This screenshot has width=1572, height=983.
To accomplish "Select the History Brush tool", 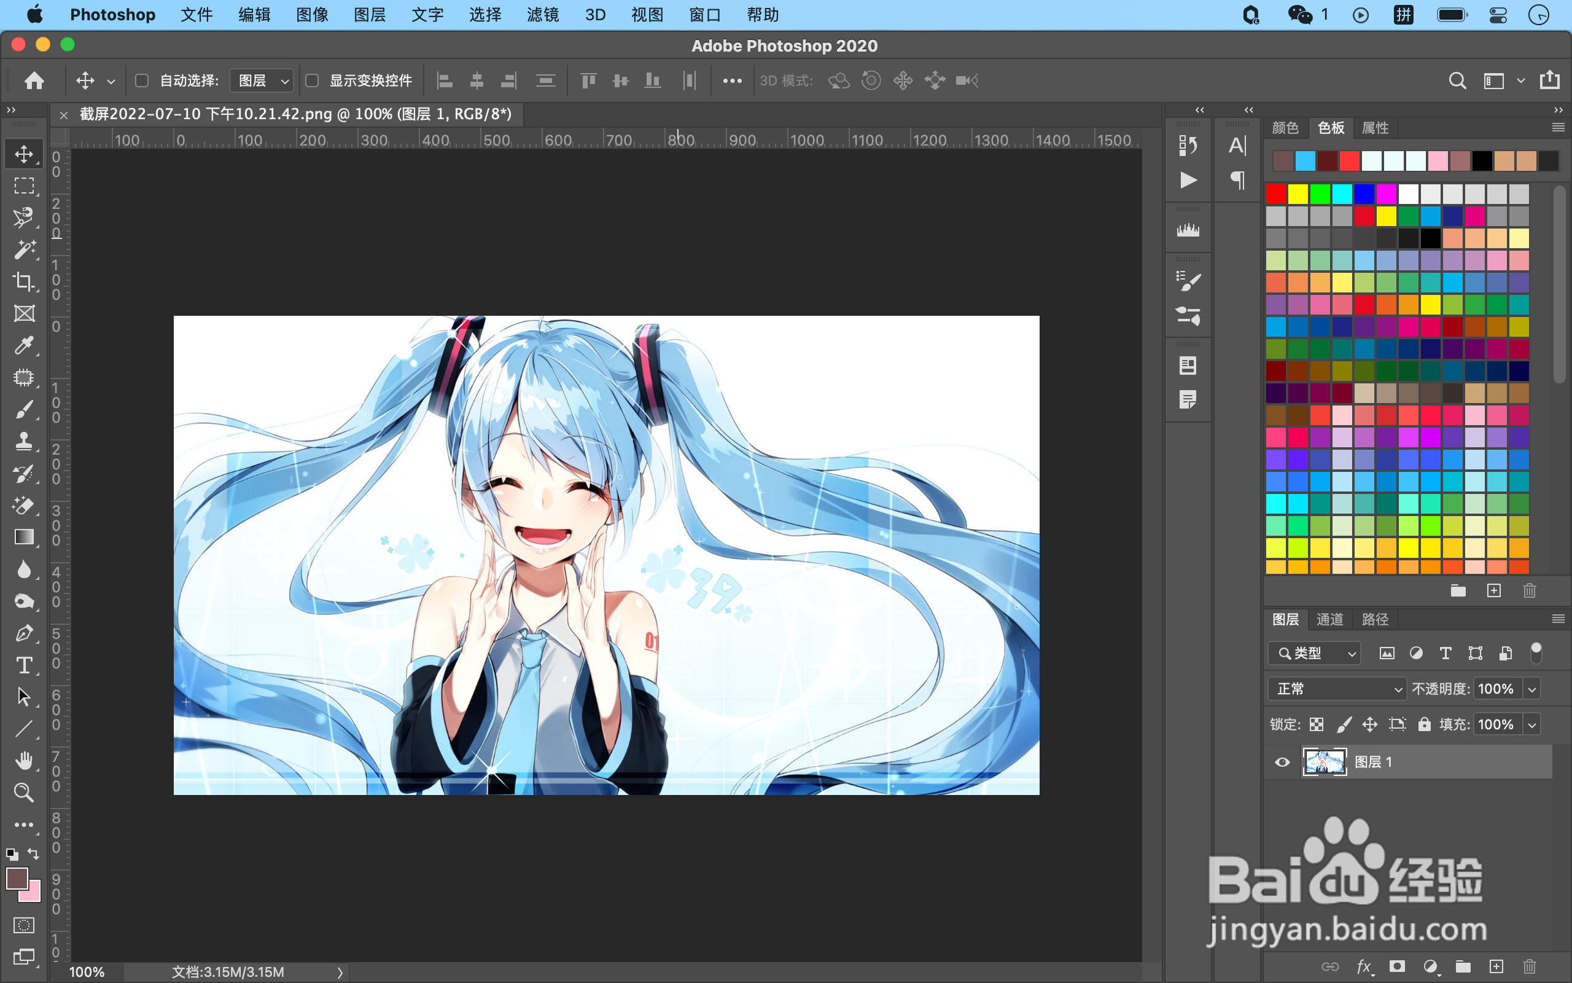I will click(24, 472).
